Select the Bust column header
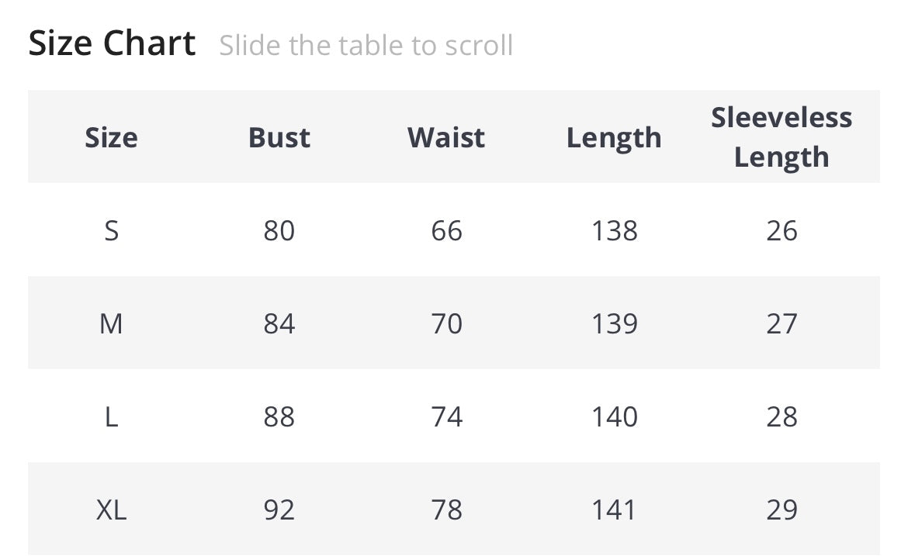This screenshot has height=556, width=908. tap(279, 137)
